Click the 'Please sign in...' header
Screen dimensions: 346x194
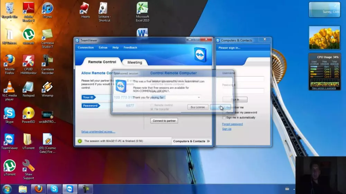(x=229, y=48)
